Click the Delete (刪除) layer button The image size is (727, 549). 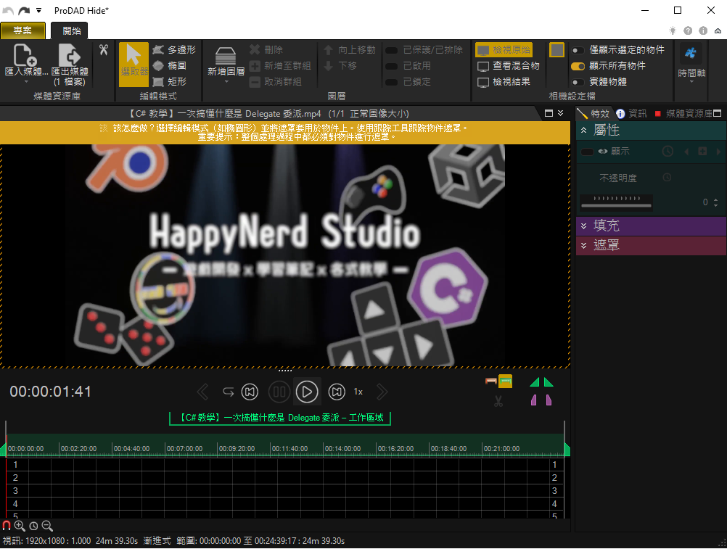(266, 49)
